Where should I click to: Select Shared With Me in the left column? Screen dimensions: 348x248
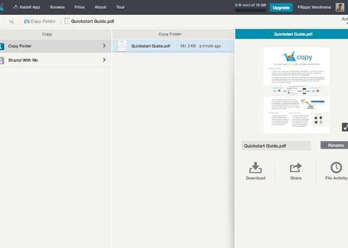tap(55, 60)
